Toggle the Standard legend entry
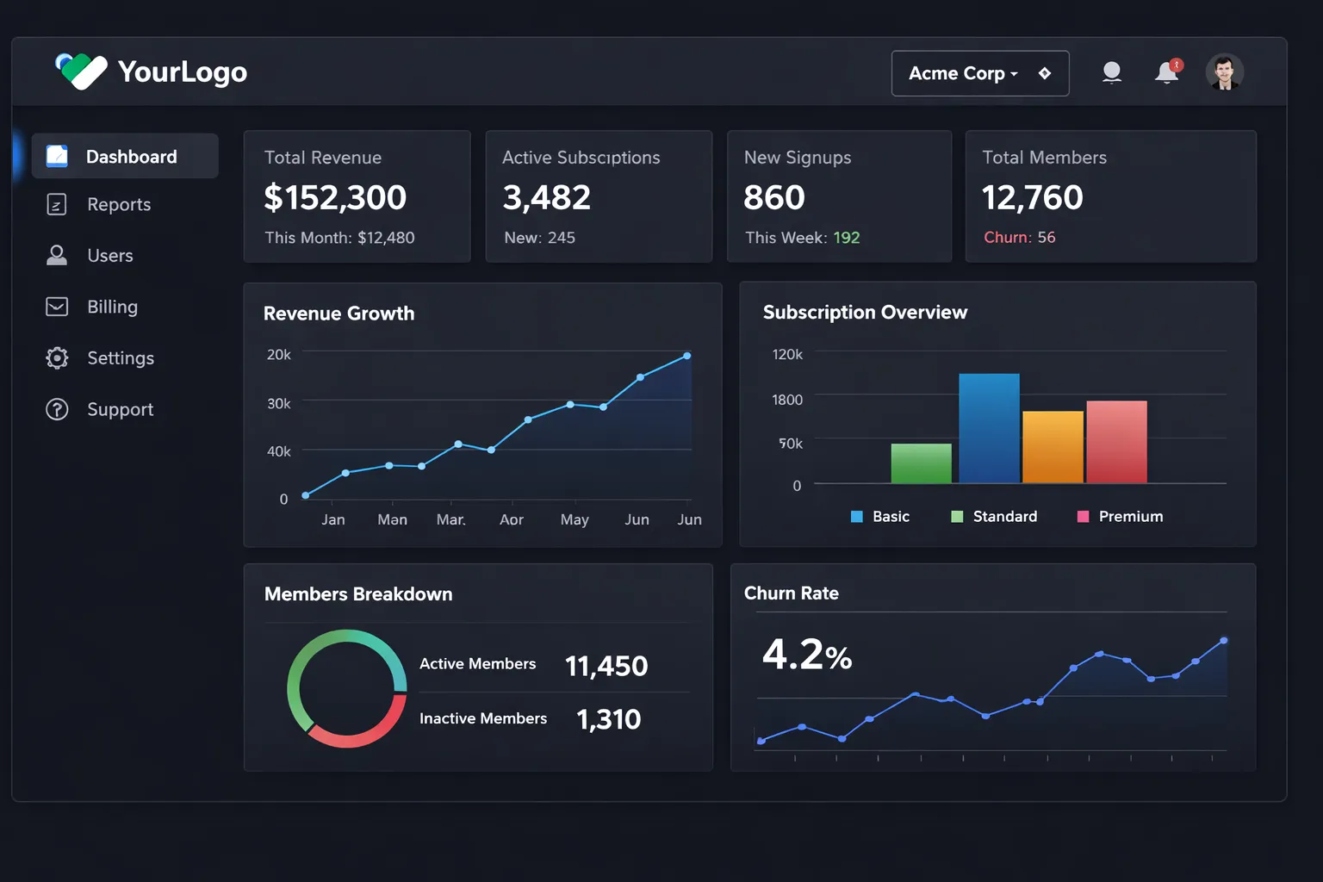Screen dimensions: 1323x882 (994, 517)
